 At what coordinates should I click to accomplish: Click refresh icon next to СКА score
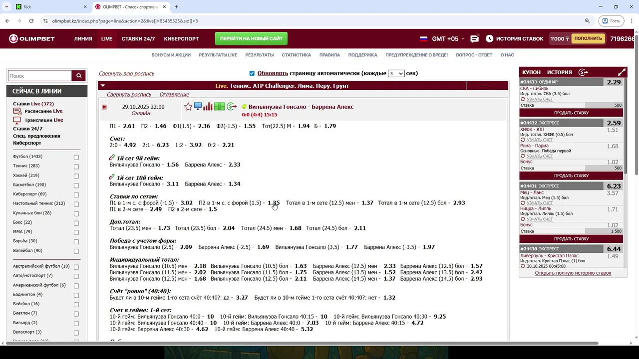[523, 99]
